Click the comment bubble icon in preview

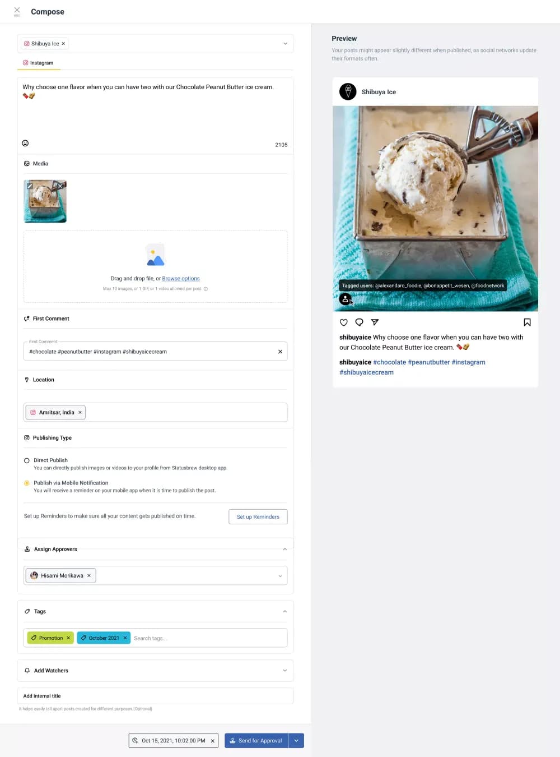pos(360,322)
